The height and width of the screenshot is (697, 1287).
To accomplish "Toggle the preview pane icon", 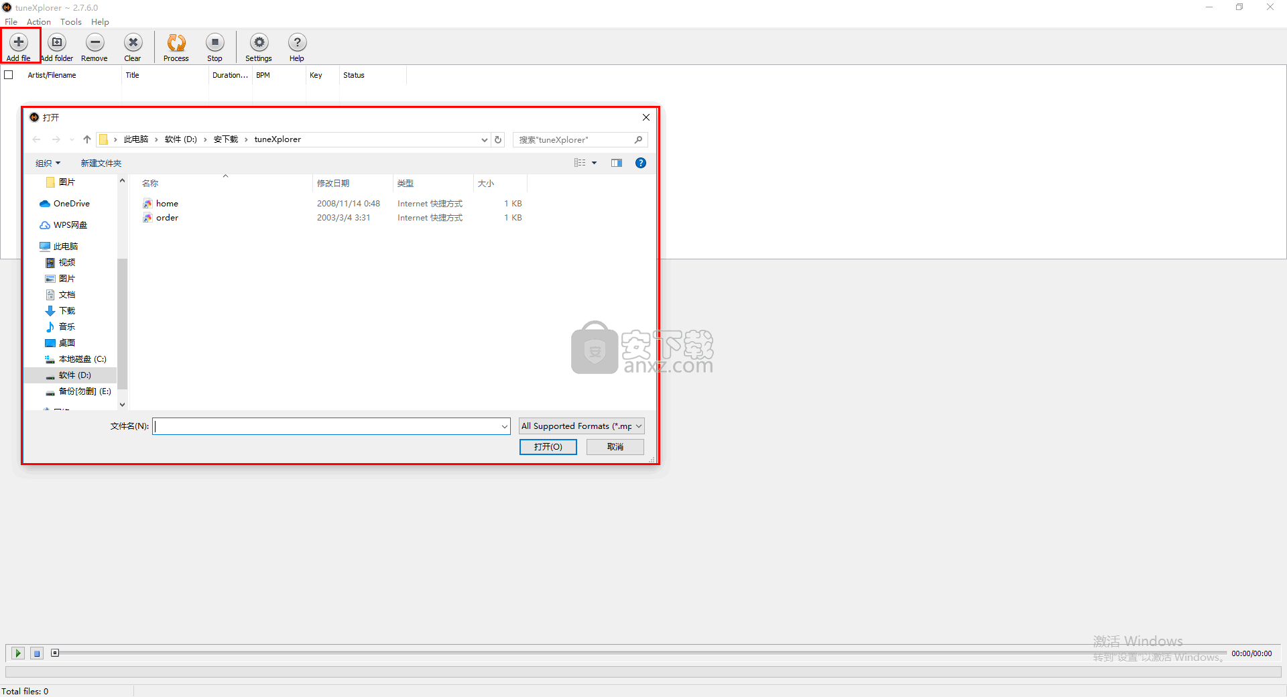I will (617, 163).
